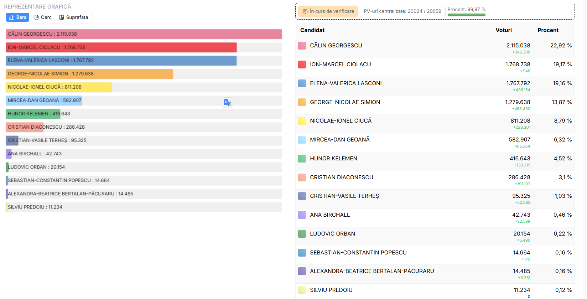Click Călin Georgescu's pink color swatch
Viewport: 587px width, 299px height.
click(302, 46)
